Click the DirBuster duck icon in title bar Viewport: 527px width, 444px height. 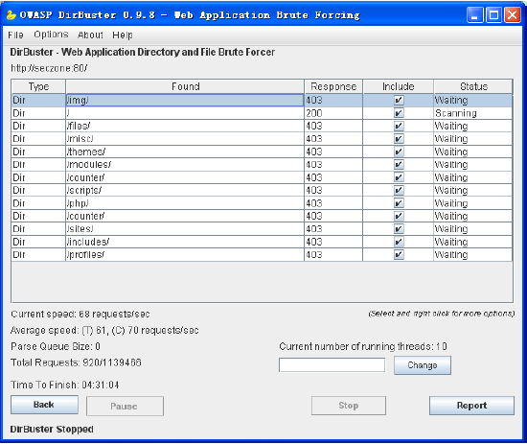pos(11,15)
